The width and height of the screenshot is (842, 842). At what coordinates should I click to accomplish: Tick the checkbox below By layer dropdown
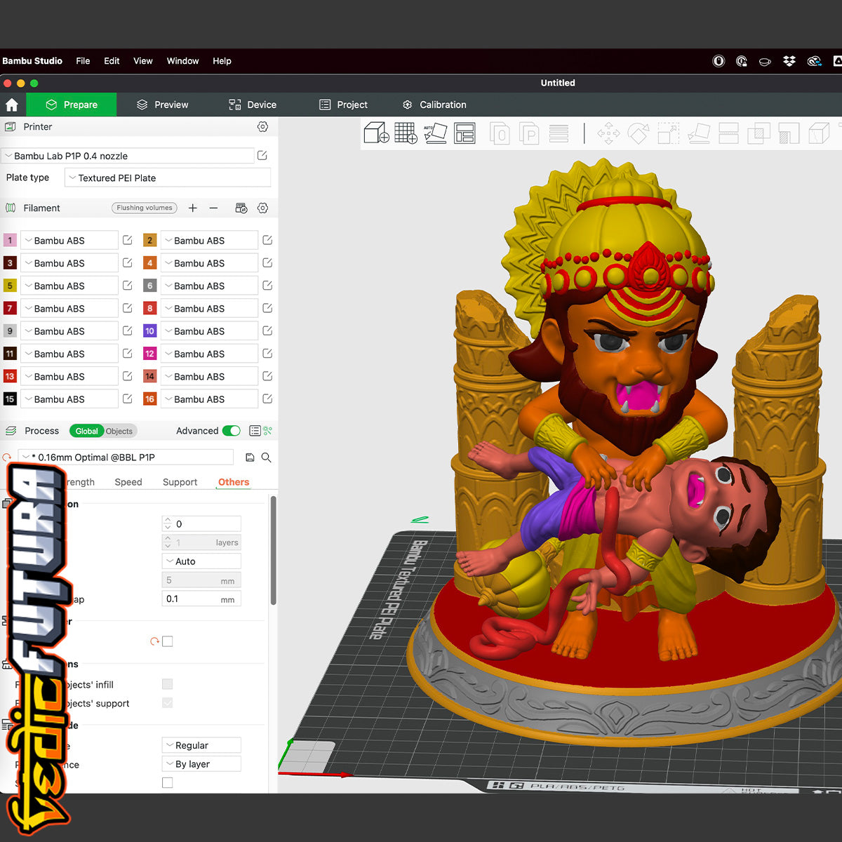pos(168,782)
